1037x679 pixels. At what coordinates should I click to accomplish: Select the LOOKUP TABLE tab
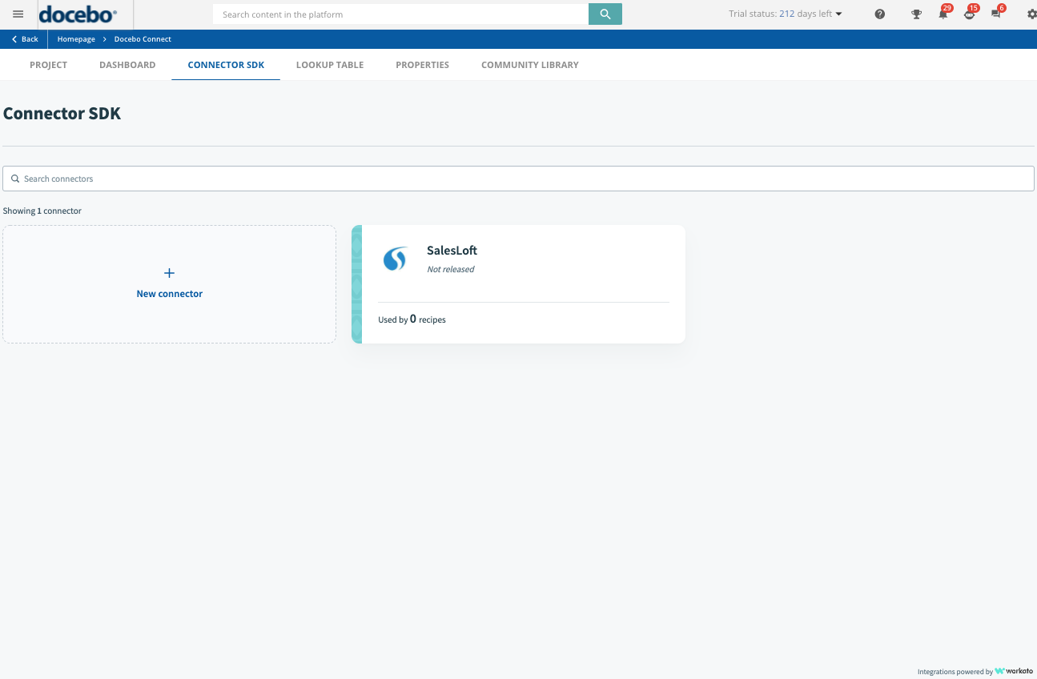pos(330,65)
